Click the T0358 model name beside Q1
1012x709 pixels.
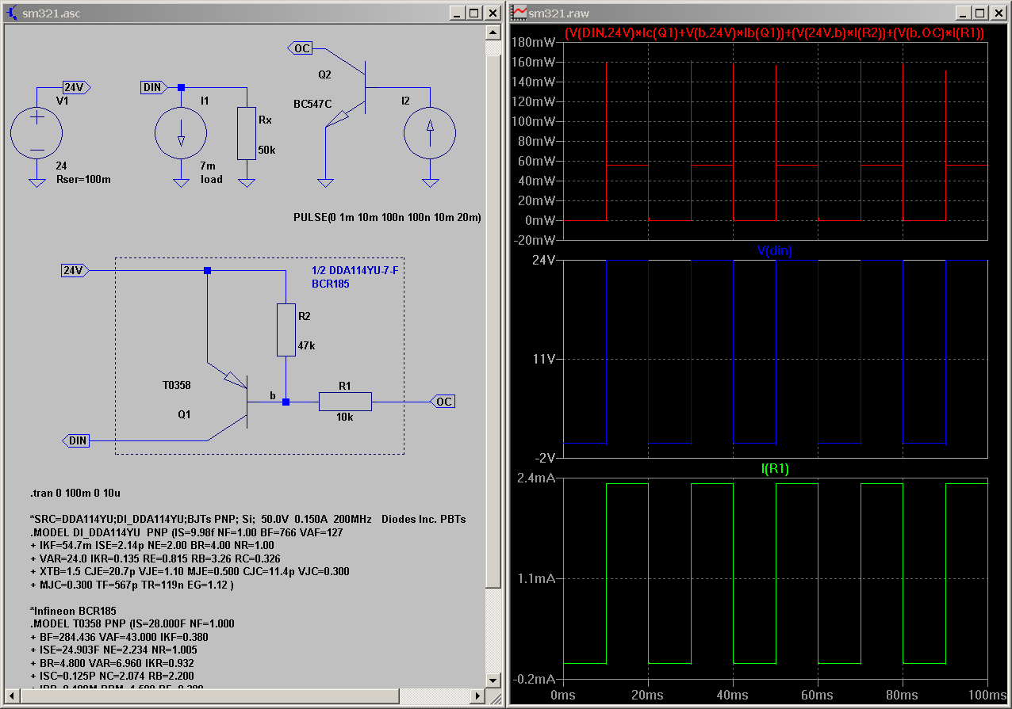[x=176, y=385]
